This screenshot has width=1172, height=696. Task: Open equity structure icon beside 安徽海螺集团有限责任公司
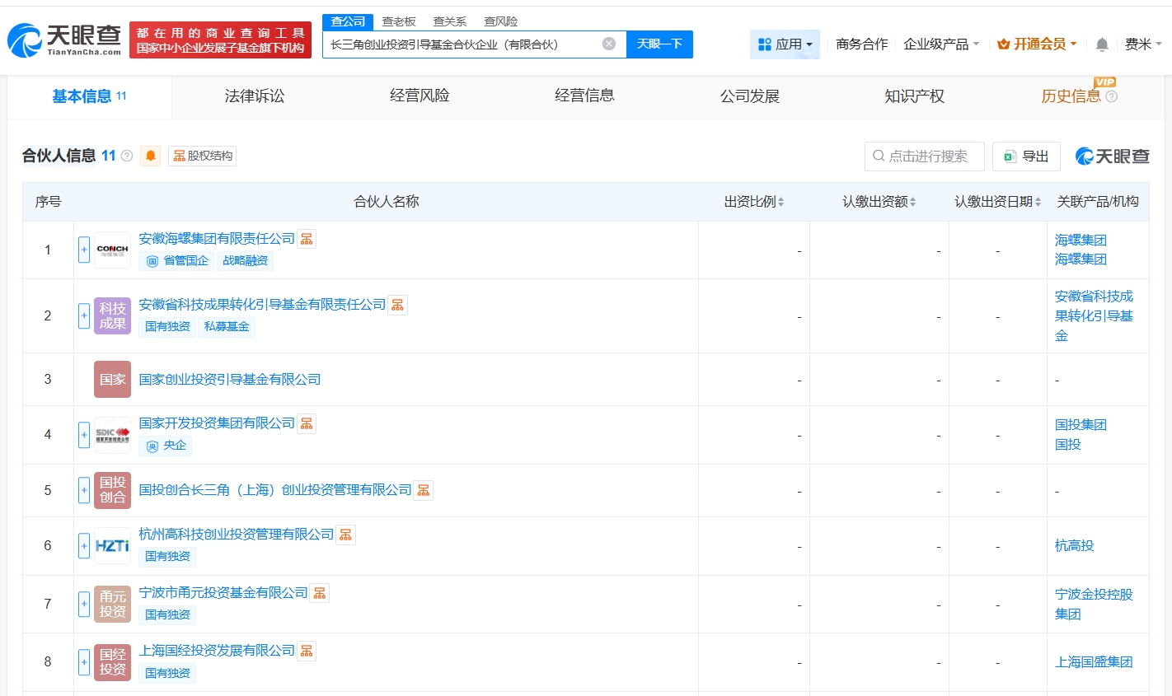(307, 239)
